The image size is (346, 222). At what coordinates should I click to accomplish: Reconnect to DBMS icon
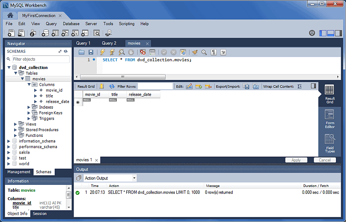[109, 33]
